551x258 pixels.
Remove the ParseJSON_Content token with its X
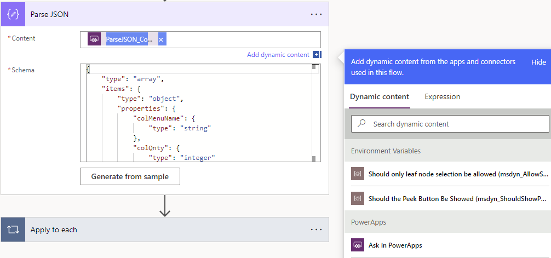coord(161,40)
